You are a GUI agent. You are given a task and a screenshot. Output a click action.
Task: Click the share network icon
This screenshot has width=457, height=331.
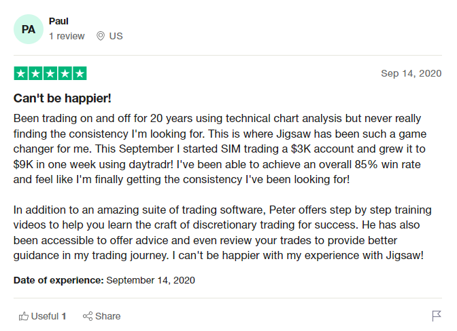[x=88, y=316]
